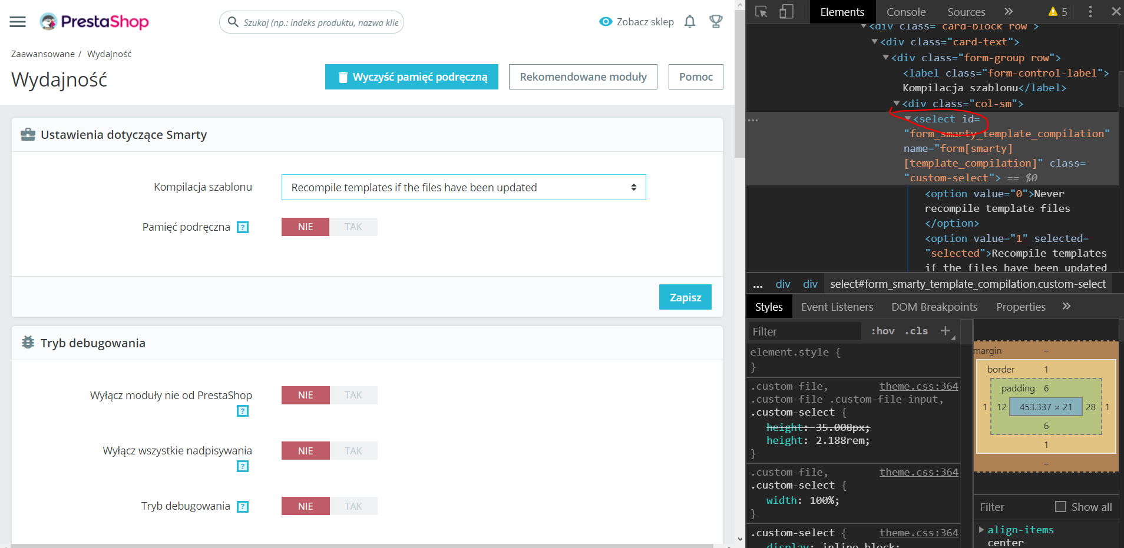
Task: Toggle .cls class editor
Action: (916, 331)
